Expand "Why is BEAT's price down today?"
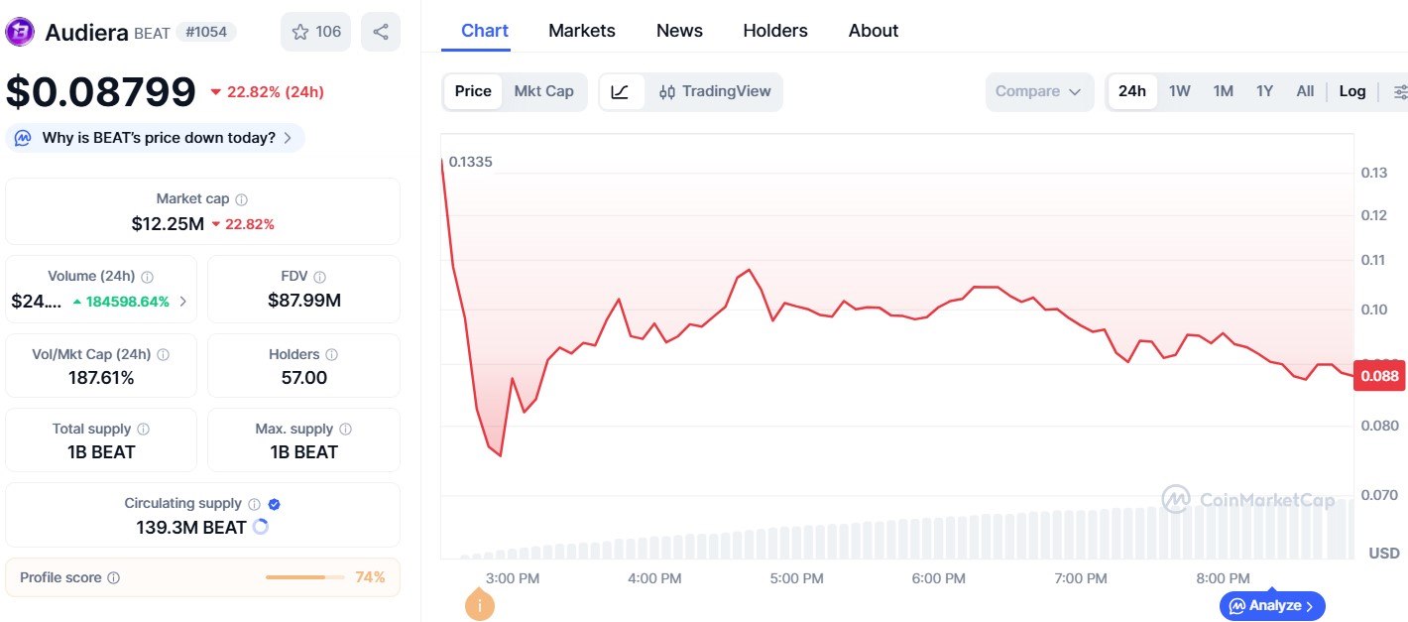The image size is (1408, 622). tap(156, 138)
